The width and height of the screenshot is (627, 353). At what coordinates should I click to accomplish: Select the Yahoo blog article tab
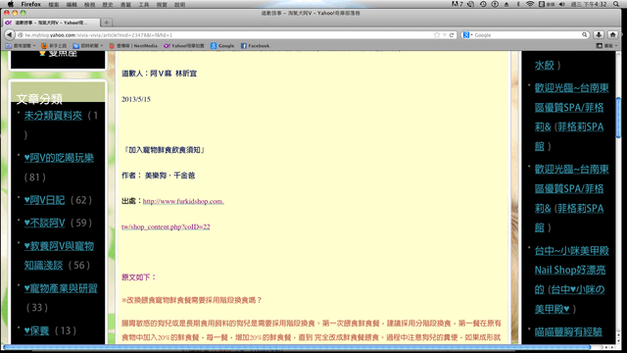click(x=51, y=23)
